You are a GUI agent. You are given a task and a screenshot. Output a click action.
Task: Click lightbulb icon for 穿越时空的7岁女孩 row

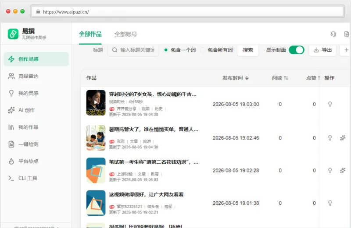(330, 104)
